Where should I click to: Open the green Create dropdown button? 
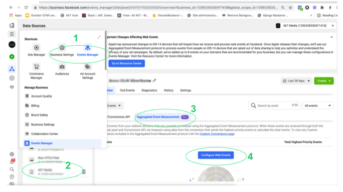point(324,81)
